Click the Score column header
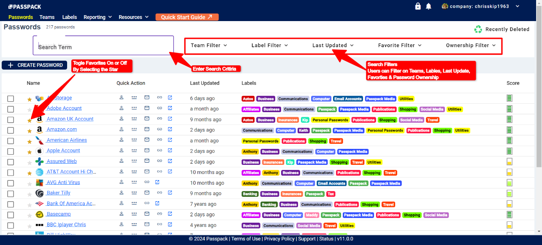The height and width of the screenshot is (245, 542). click(x=513, y=83)
